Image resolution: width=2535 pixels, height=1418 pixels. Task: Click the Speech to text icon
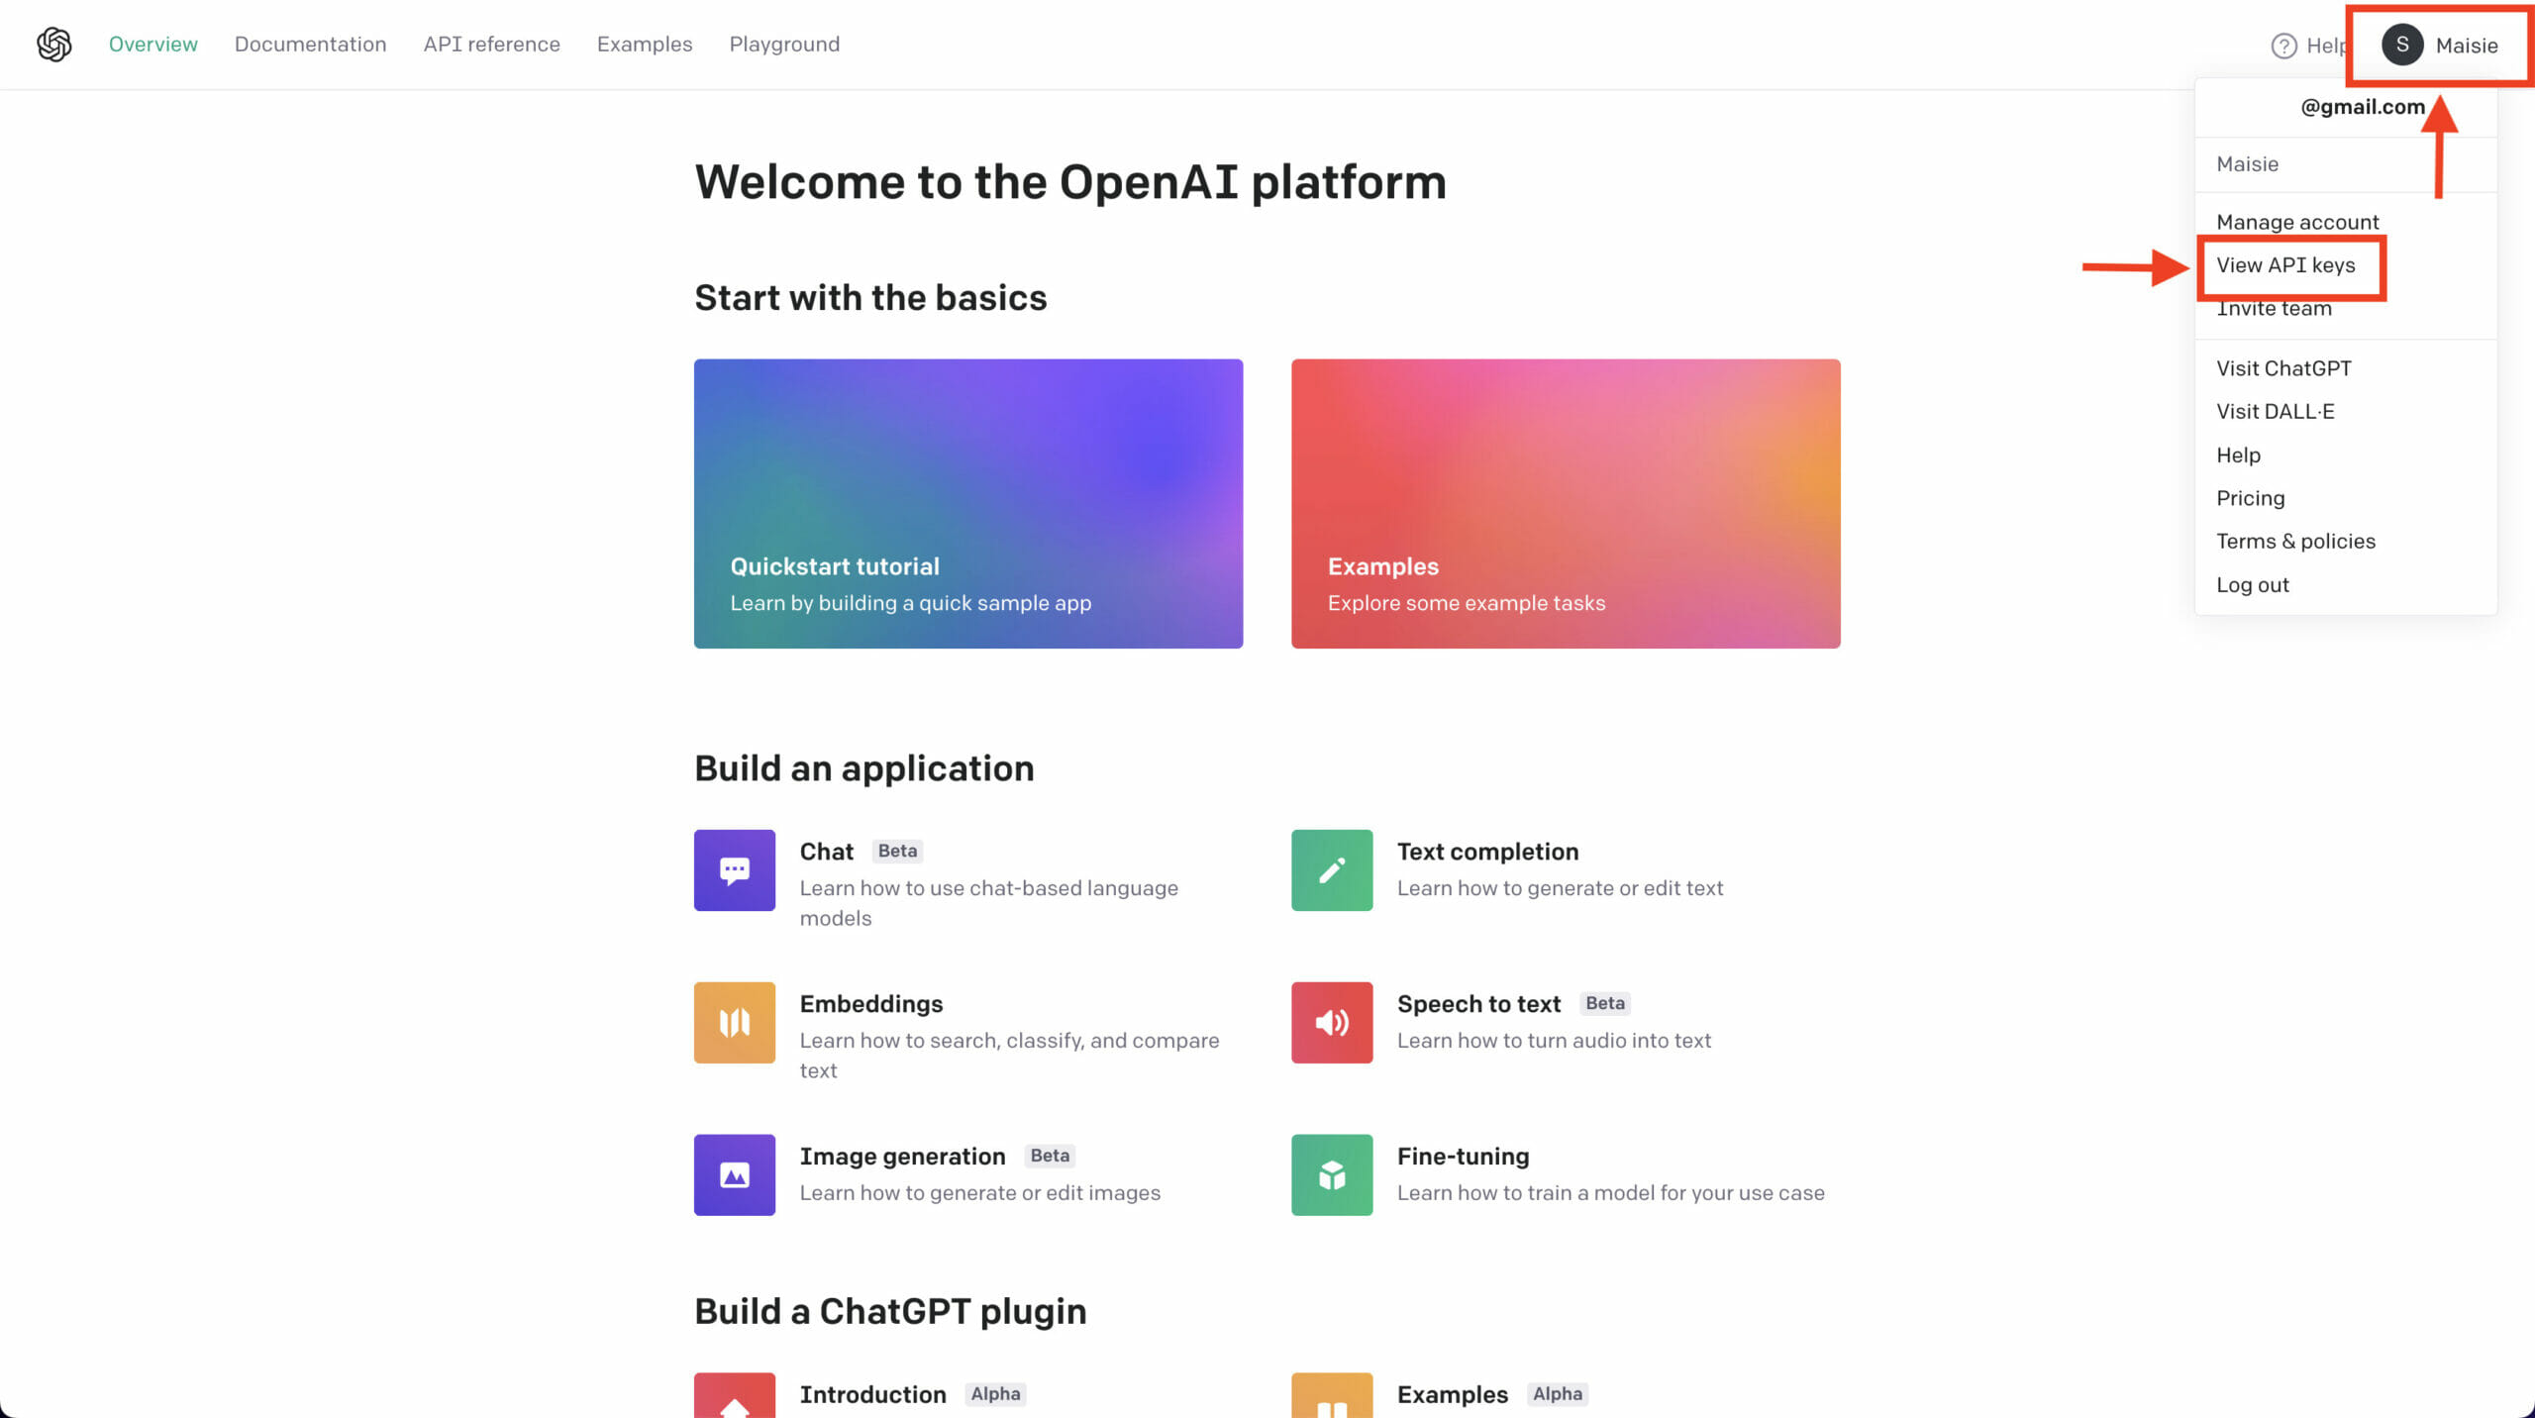1330,1023
